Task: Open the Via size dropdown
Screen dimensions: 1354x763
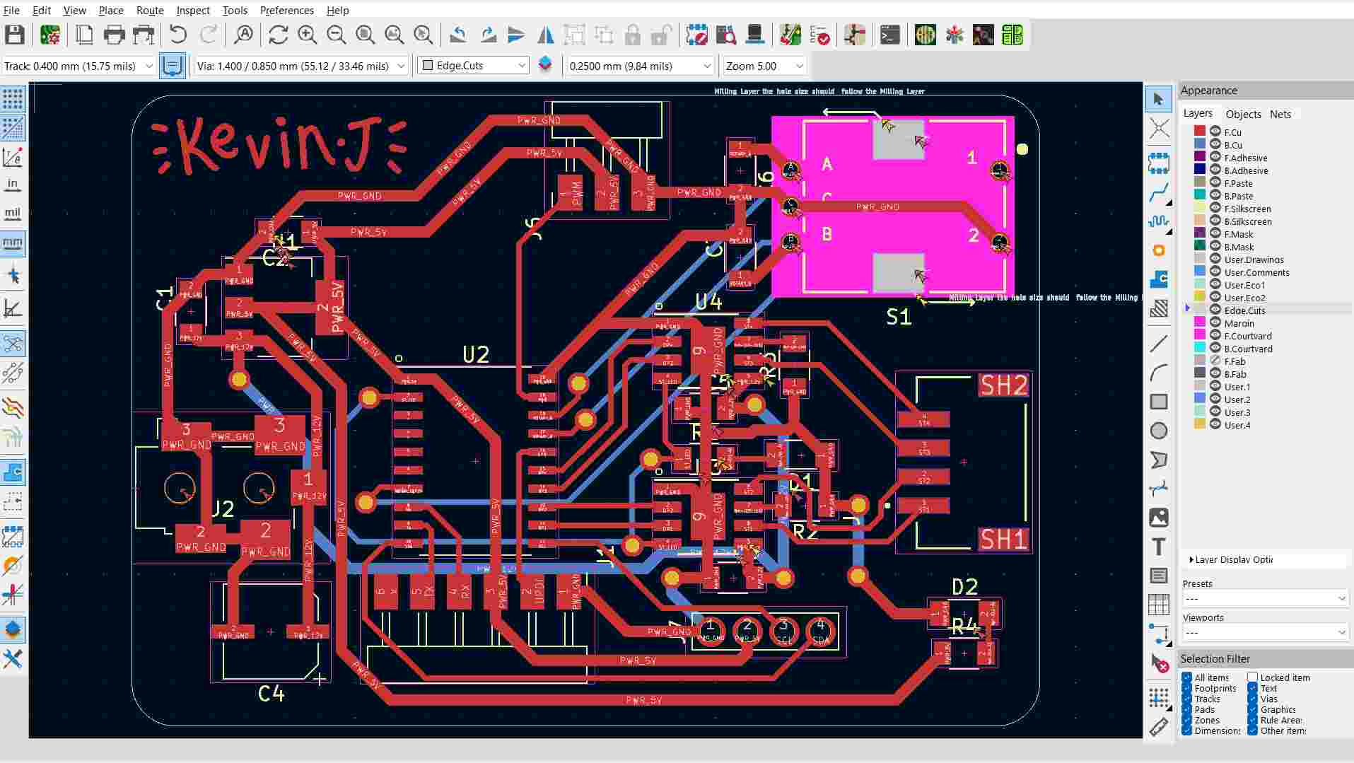Action: point(301,66)
